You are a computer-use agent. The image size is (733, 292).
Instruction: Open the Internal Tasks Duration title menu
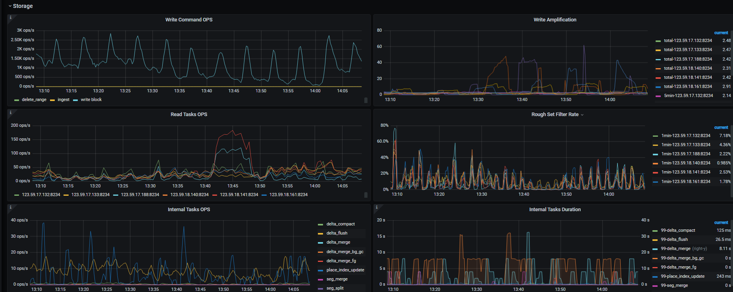pos(554,210)
